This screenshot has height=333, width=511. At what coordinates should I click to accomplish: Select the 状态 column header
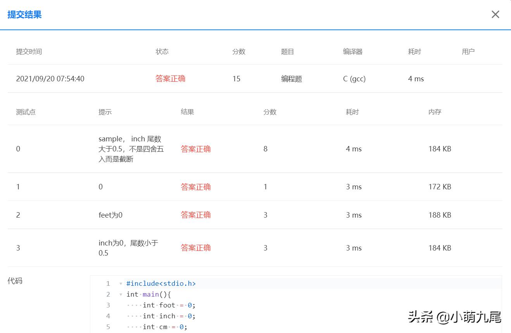[x=162, y=51]
